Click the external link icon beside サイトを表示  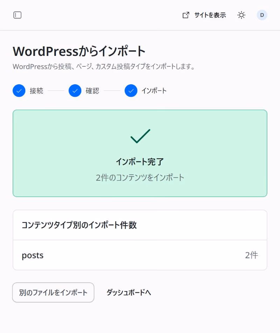[186, 15]
